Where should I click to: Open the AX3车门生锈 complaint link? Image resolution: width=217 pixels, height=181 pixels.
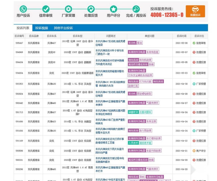110,121
